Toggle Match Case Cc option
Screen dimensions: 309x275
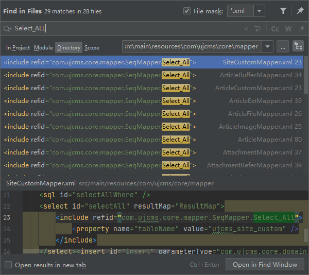tap(275, 29)
